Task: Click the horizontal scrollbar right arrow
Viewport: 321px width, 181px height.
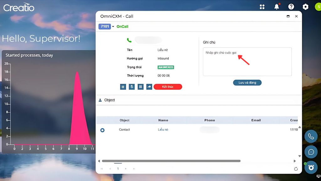Action: point(295,161)
